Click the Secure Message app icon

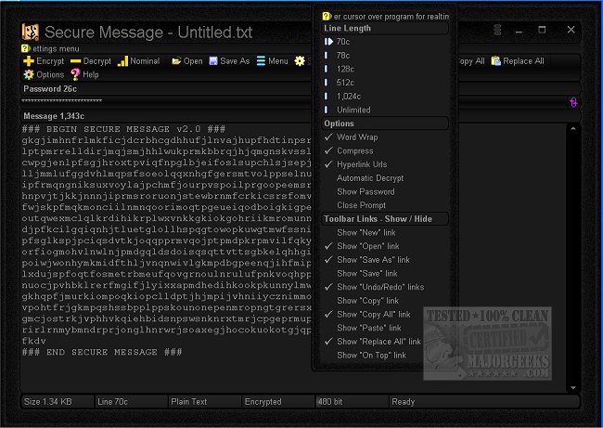31,32
